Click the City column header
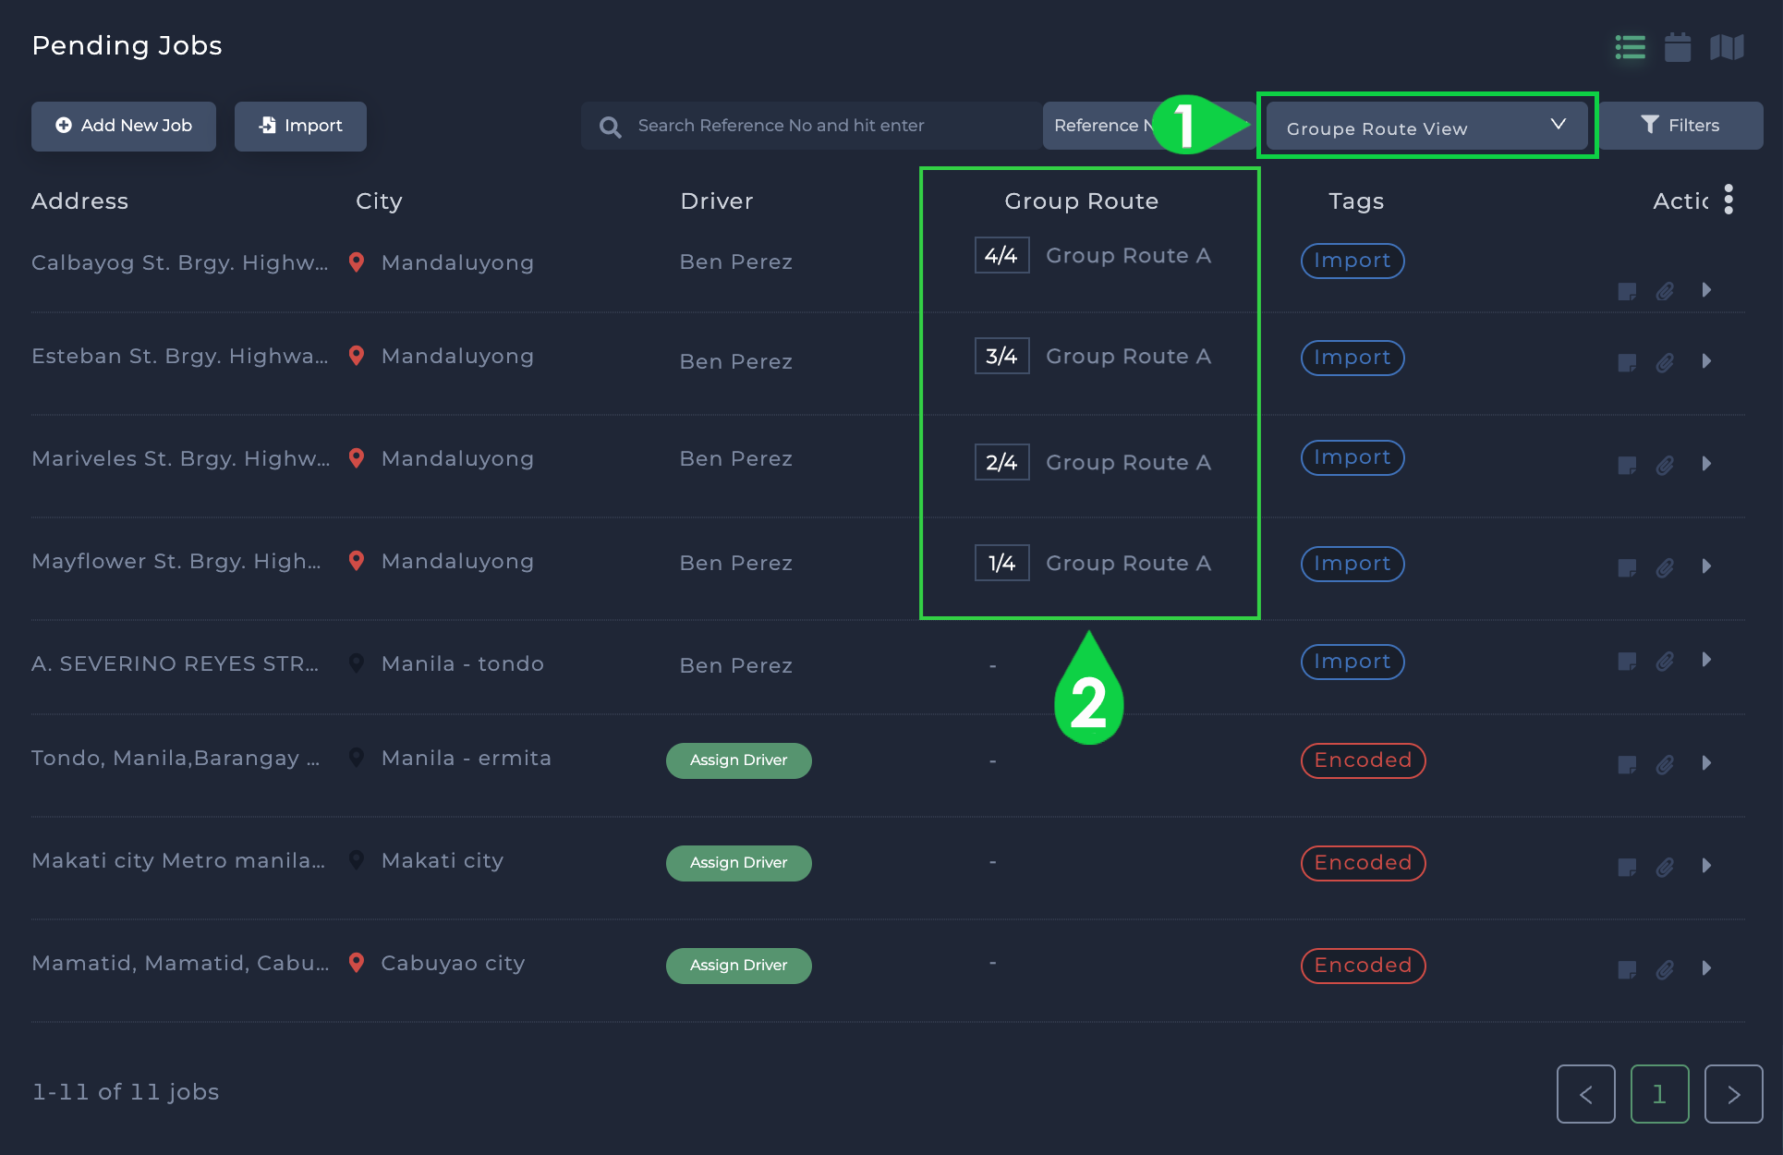 (379, 202)
